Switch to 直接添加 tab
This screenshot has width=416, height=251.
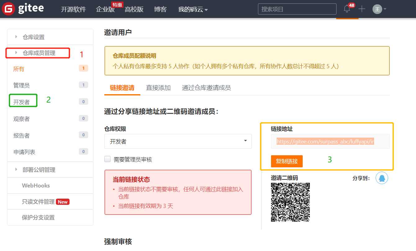coord(158,88)
